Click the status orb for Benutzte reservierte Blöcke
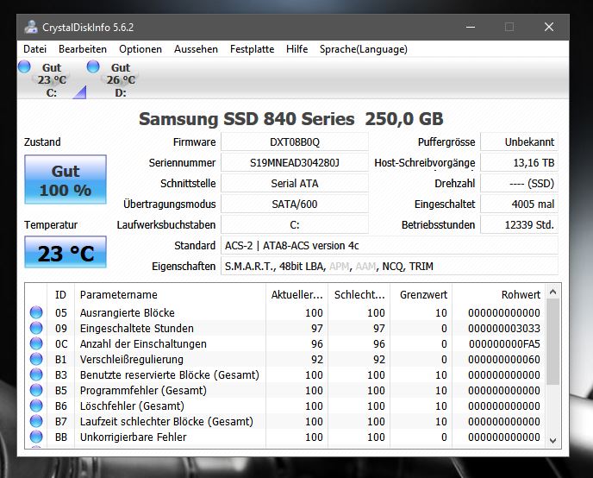This screenshot has height=478, width=593. [36, 374]
